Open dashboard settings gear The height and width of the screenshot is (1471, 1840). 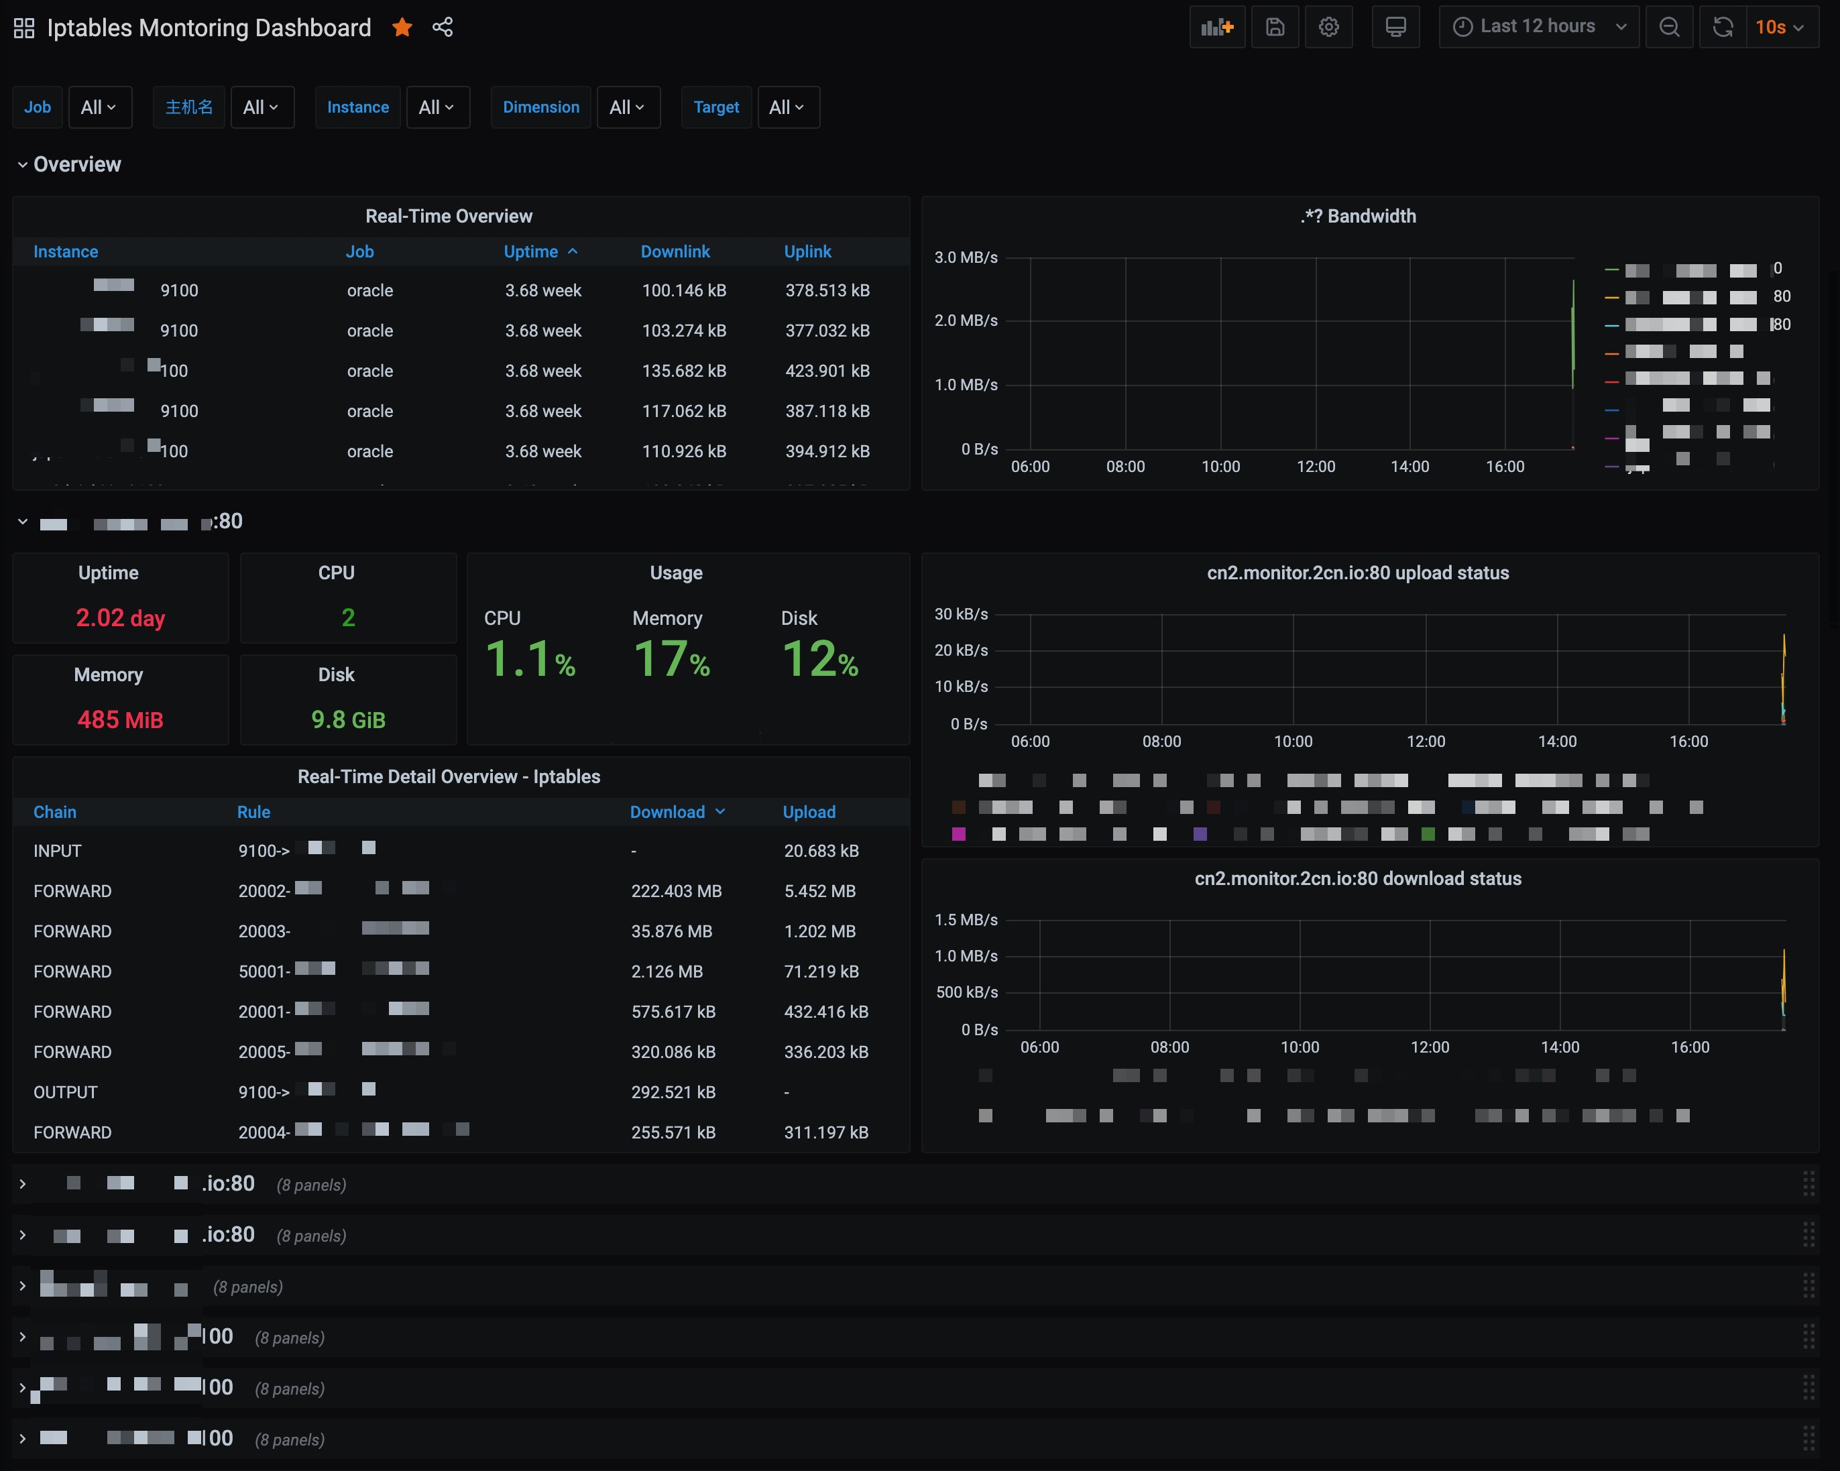1328,27
